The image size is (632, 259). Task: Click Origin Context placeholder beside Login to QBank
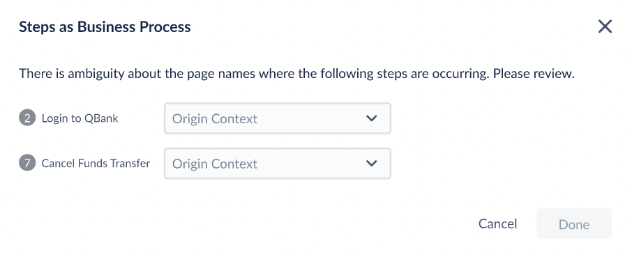tap(215, 118)
